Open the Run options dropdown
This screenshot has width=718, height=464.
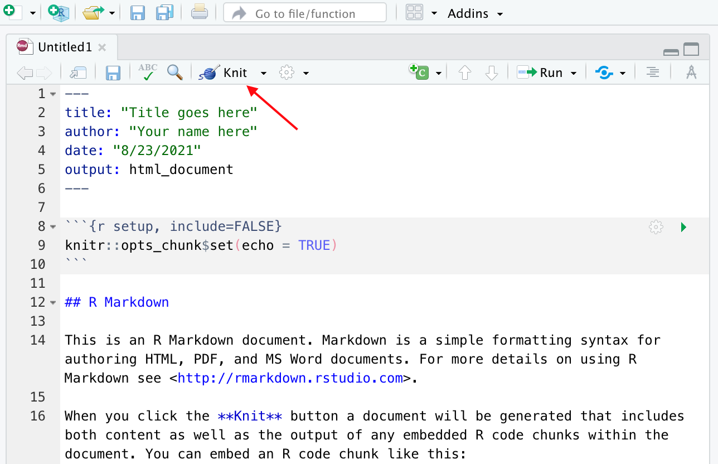tap(574, 73)
